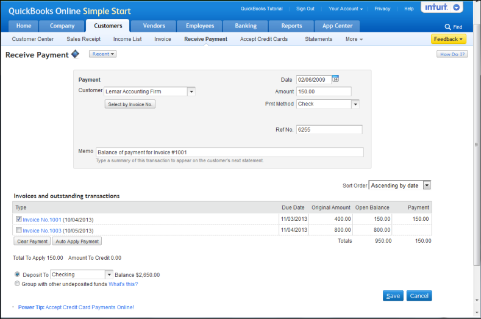
Task: Switch to the Home tab
Action: (24, 26)
